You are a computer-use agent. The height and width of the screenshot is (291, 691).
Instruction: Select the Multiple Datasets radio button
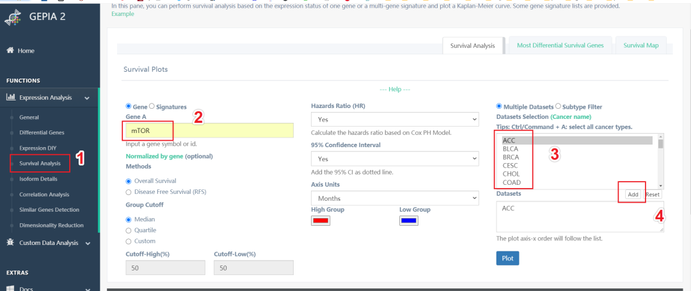499,106
